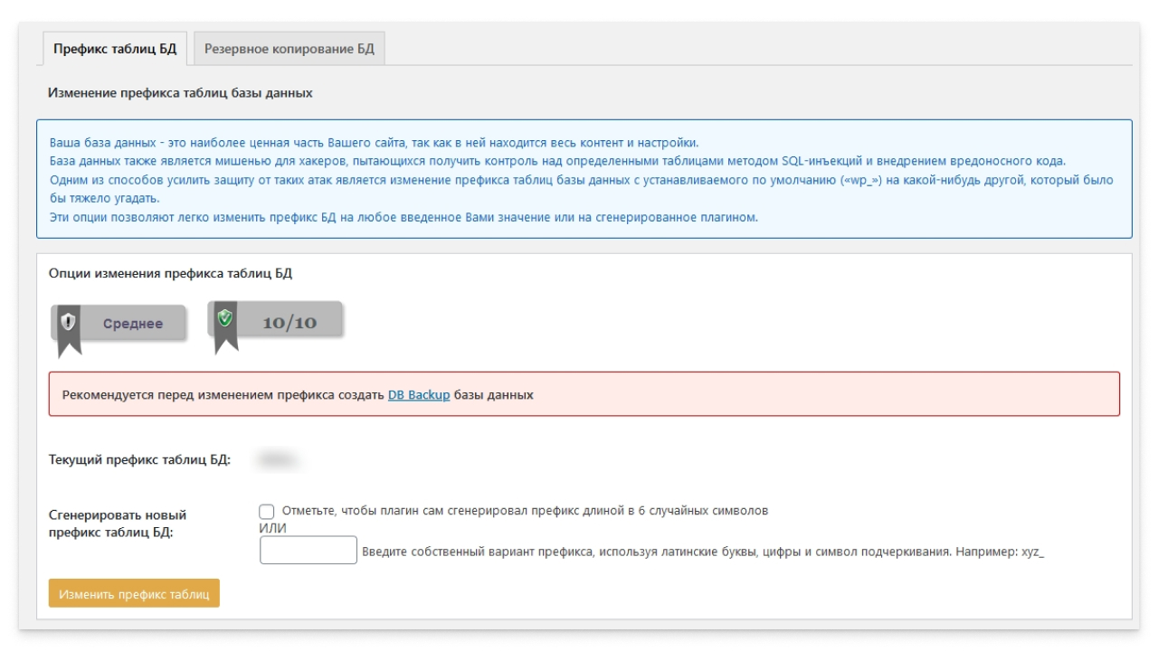Click the Текущий префикс таблиц БД label

(x=139, y=460)
